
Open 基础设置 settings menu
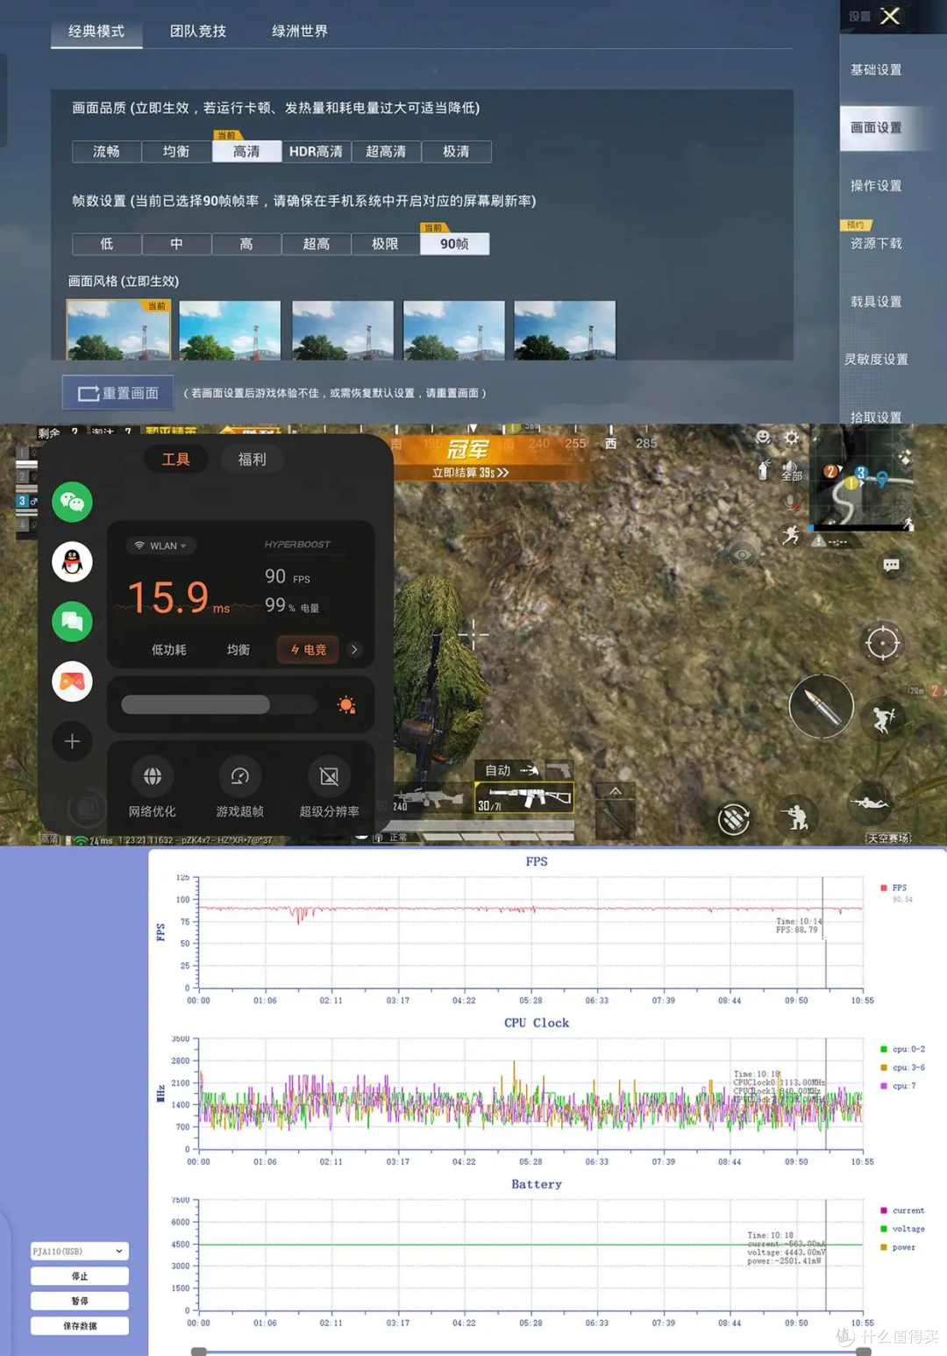[x=876, y=70]
